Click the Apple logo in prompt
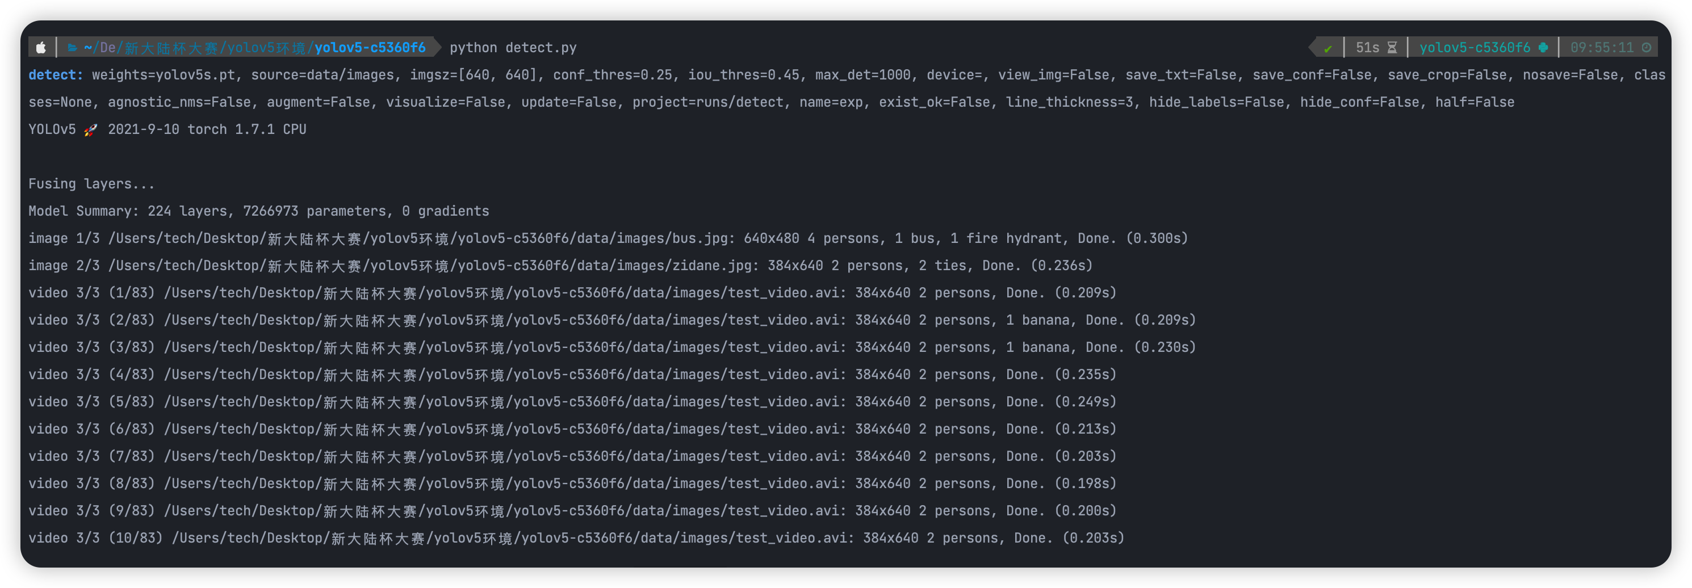The height and width of the screenshot is (588, 1692). [x=41, y=47]
